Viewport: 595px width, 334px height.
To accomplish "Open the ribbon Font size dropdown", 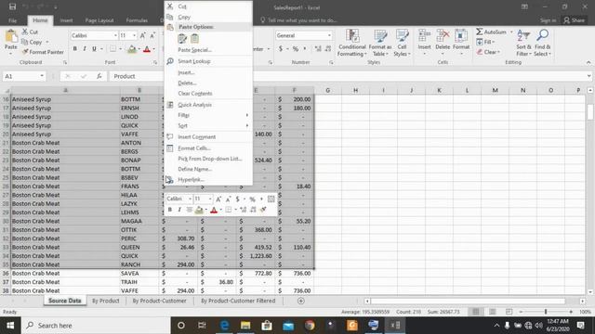I will (134, 35).
